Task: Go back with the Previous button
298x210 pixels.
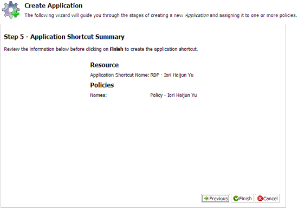Action: (x=215, y=199)
